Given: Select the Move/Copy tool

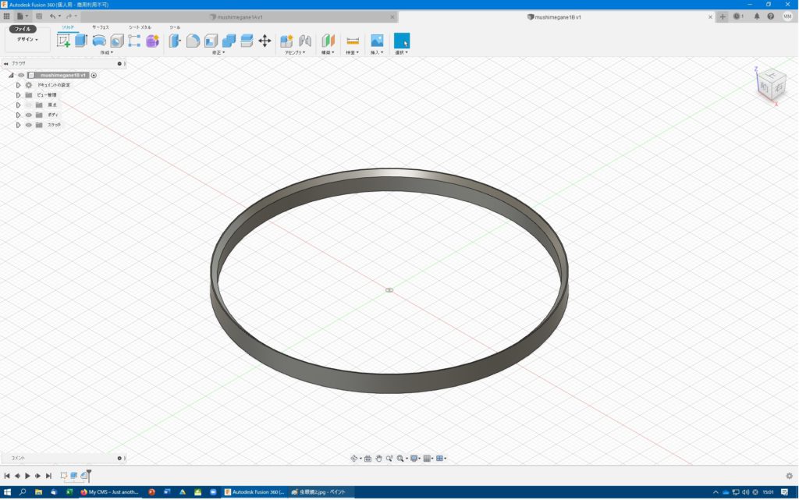Looking at the screenshot, I should (x=265, y=41).
